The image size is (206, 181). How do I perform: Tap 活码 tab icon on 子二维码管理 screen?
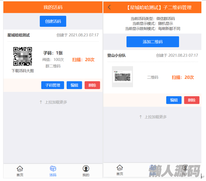coord(153,168)
